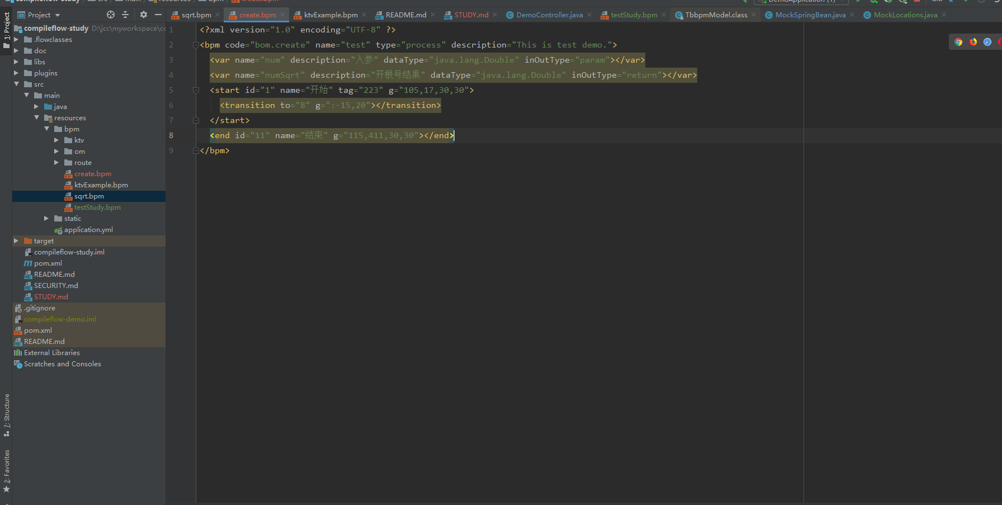
Task: Collapse the src folder arrow
Action: click(16, 84)
